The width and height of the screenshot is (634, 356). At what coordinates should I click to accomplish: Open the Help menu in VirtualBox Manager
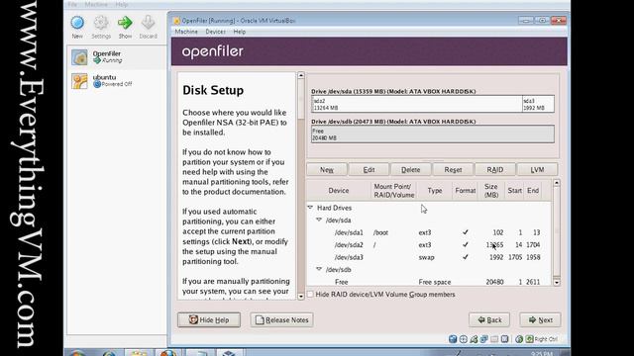pos(121,4)
